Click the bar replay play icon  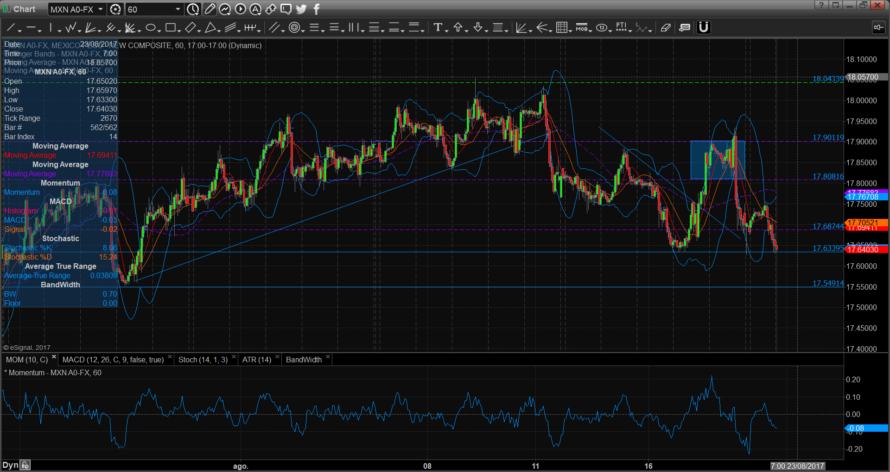(240, 9)
